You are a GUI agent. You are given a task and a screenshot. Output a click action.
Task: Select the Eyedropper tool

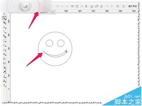click(4, 72)
